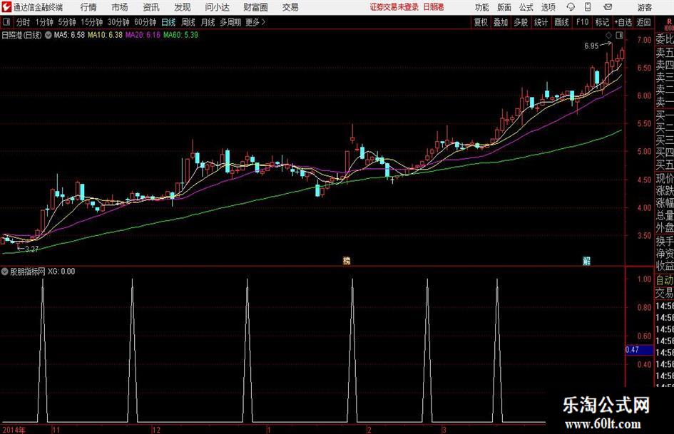Click 证券交易未登录 login link

pyautogui.click(x=394, y=7)
